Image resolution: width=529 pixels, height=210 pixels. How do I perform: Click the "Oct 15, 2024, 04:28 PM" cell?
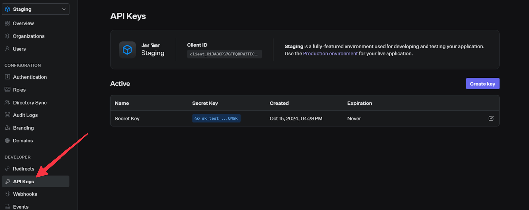(296, 118)
